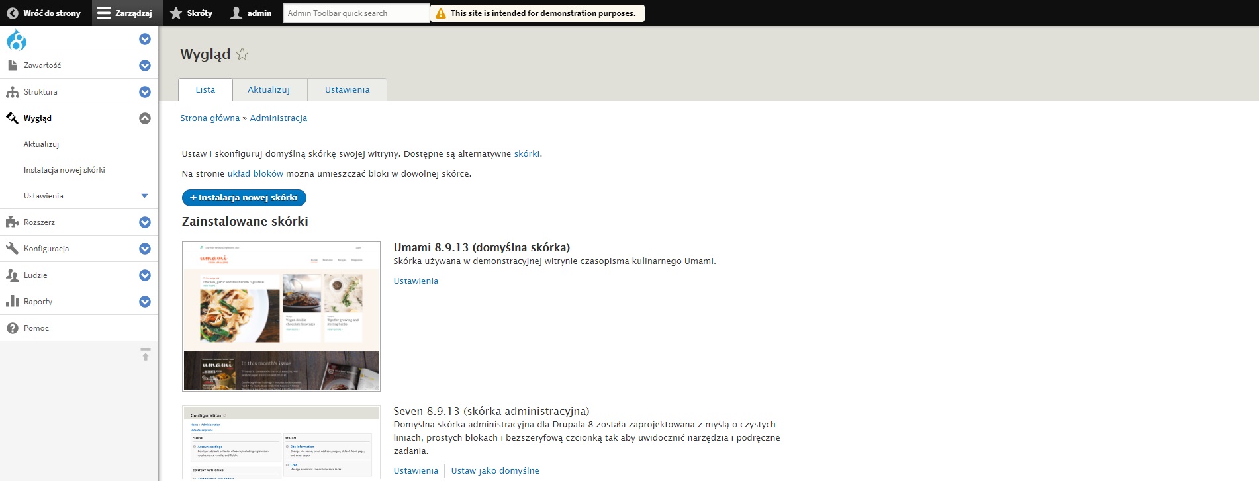Toggle sidebar orientation arrow icon
This screenshot has width=1259, height=481.
146,354
